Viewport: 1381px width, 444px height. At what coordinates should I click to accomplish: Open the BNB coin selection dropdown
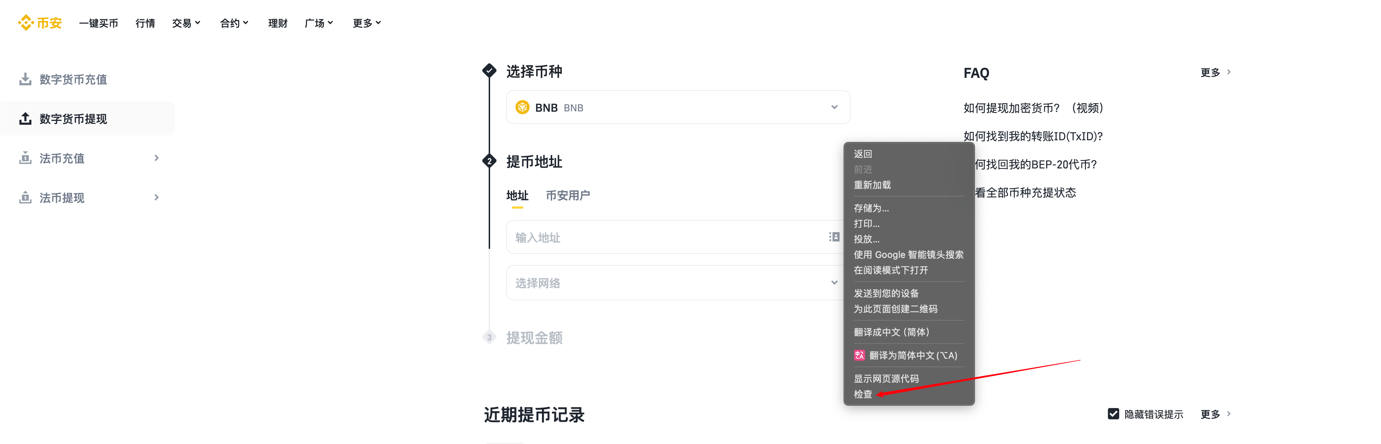pyautogui.click(x=834, y=107)
